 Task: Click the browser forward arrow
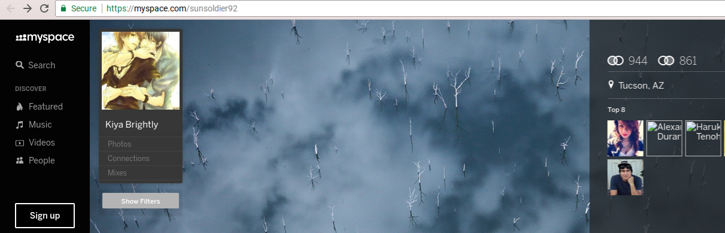pyautogui.click(x=27, y=8)
